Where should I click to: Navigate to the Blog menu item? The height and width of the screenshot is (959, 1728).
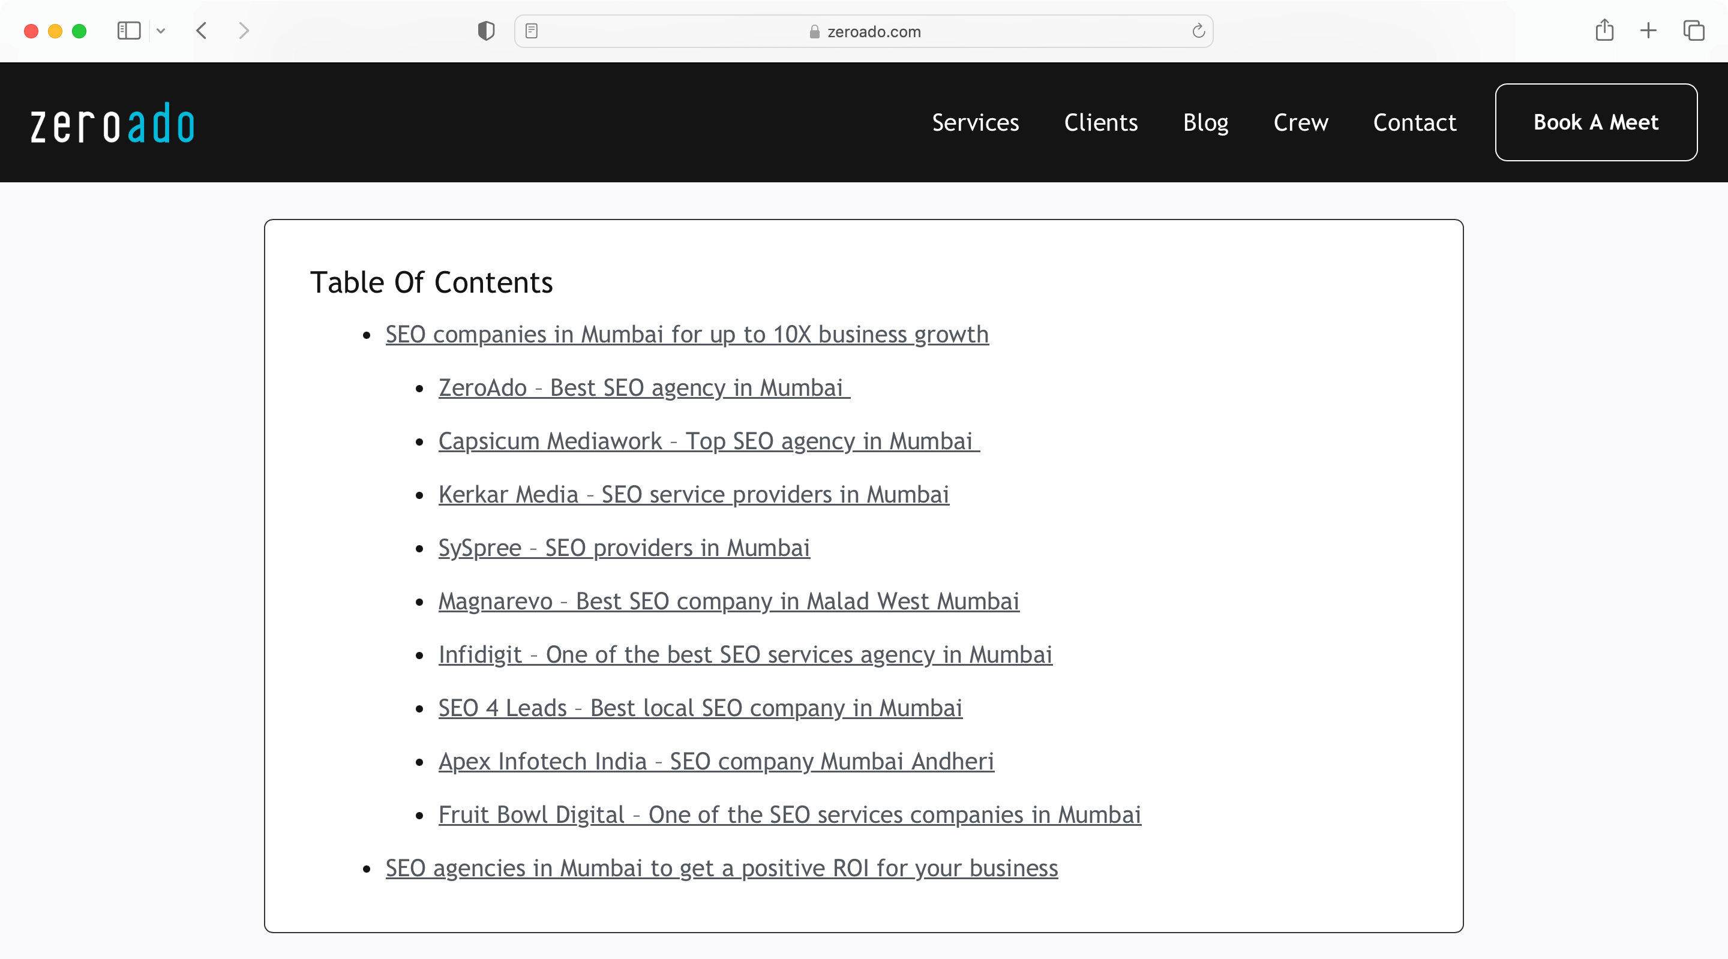(1206, 122)
